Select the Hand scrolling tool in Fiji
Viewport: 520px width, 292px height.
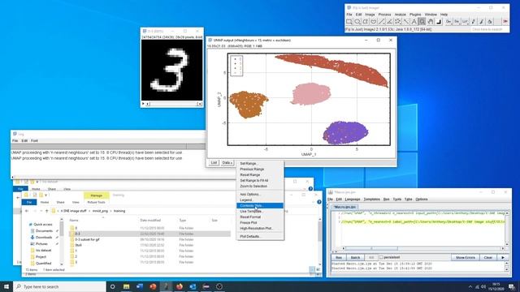click(x=430, y=22)
